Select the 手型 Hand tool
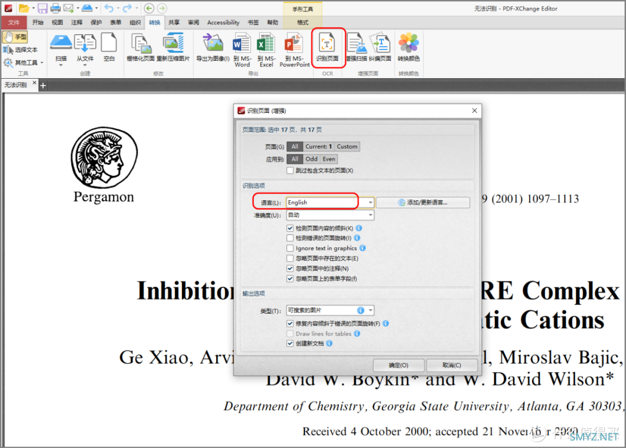The image size is (626, 448). (x=15, y=37)
